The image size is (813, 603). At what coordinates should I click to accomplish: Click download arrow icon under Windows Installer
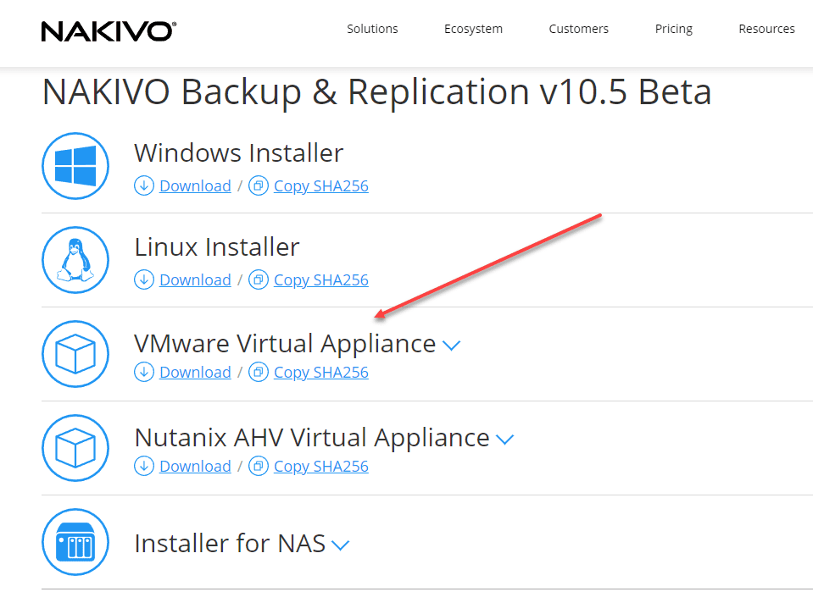(x=144, y=186)
